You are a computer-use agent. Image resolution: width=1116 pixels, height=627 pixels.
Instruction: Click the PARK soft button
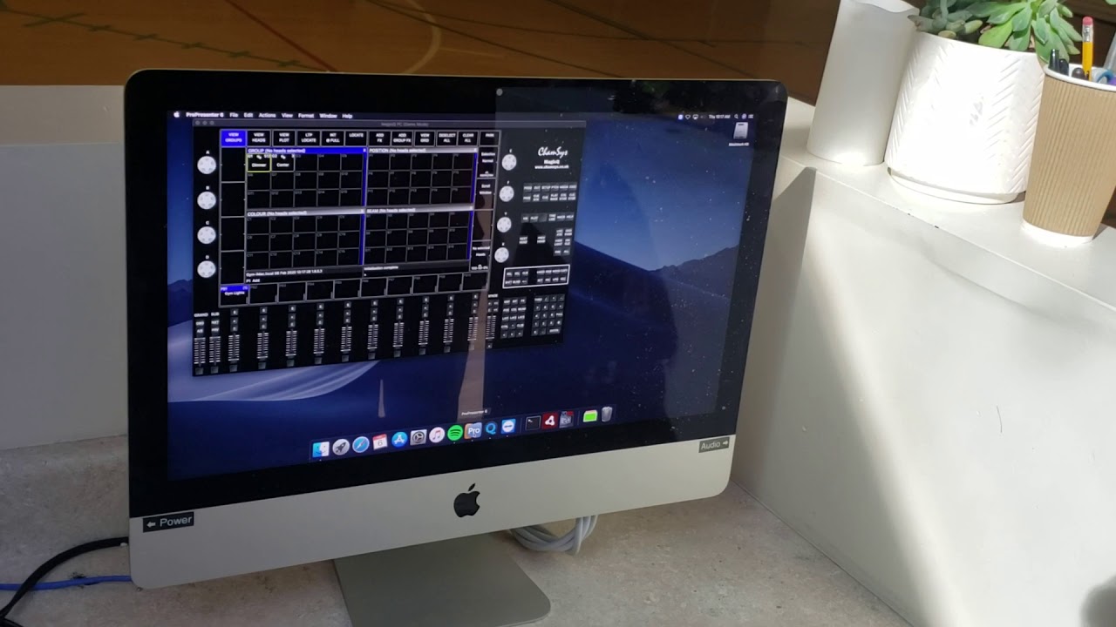[489, 137]
